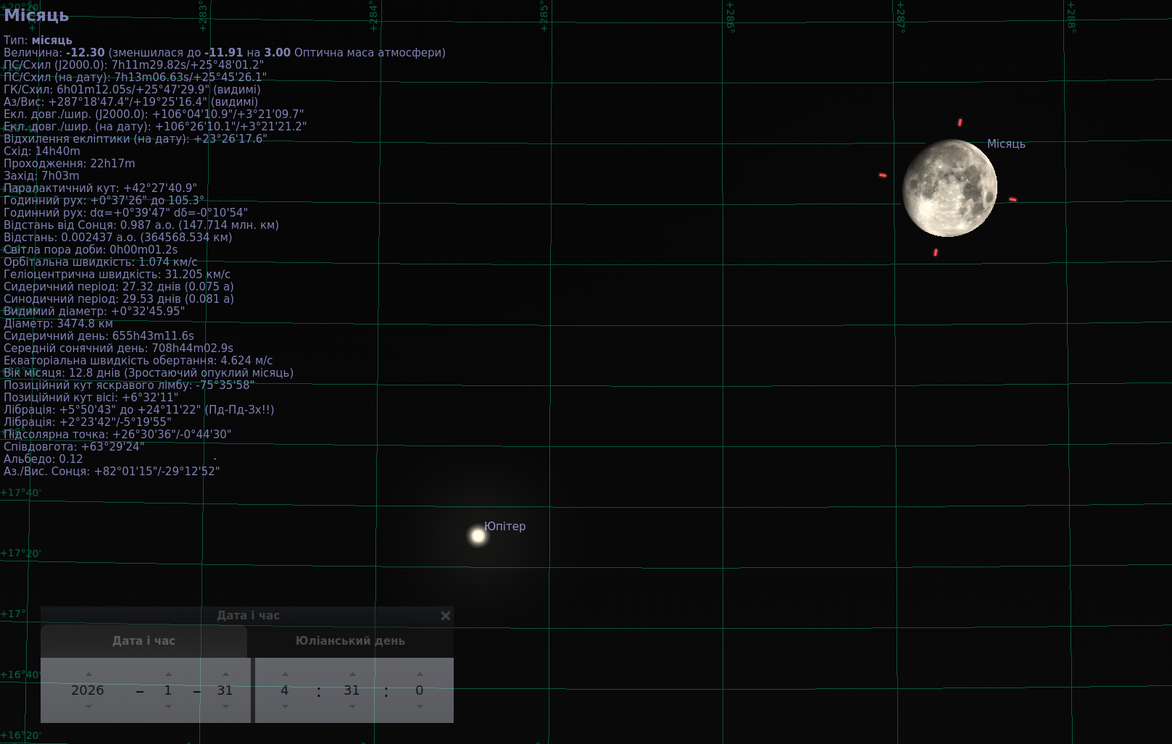Decrease the year with the down arrow below 2026

[88, 706]
